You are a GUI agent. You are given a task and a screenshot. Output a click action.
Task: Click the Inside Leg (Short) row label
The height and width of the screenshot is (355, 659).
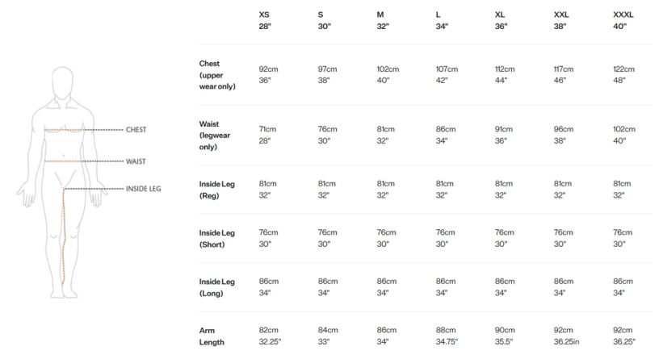point(217,238)
